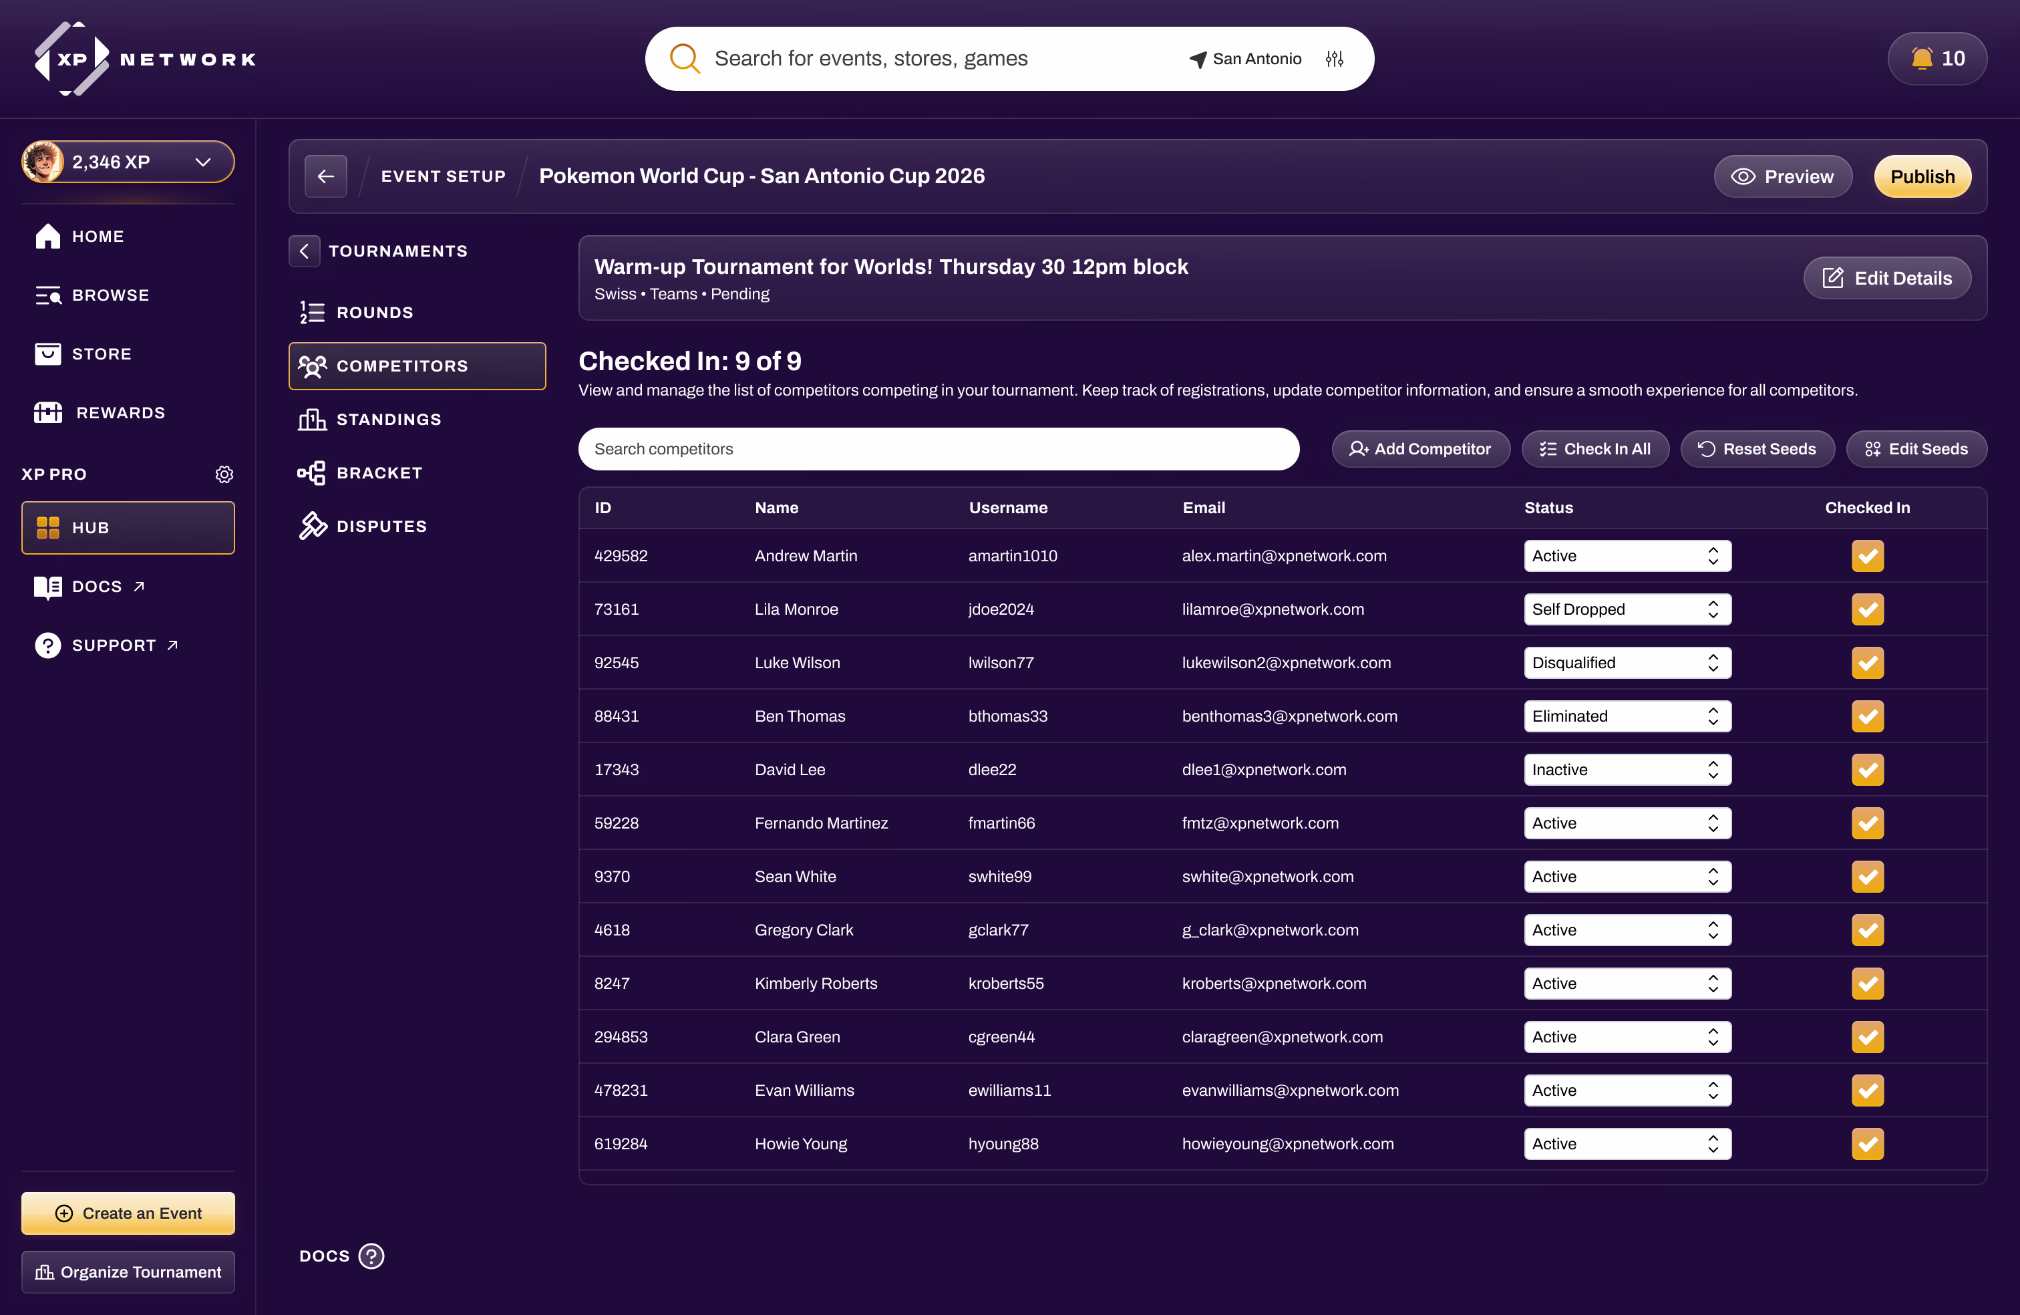Open the Standings section
The width and height of the screenshot is (2020, 1315).
[x=417, y=420]
